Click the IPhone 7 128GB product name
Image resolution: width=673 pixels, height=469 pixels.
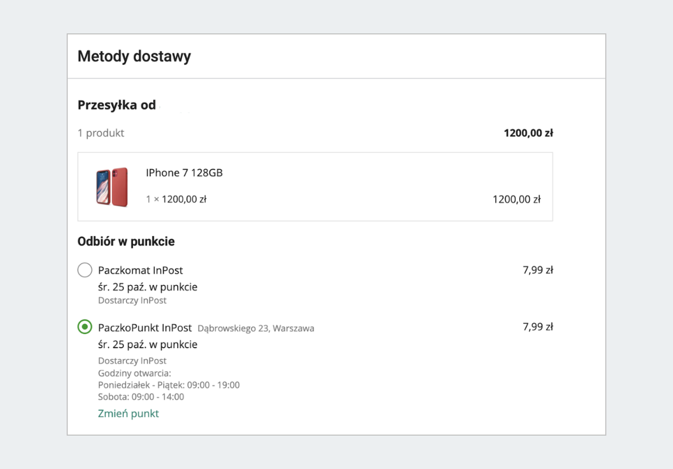[x=184, y=173]
